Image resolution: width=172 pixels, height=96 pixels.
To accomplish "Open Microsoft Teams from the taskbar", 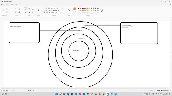I will (100, 94).
